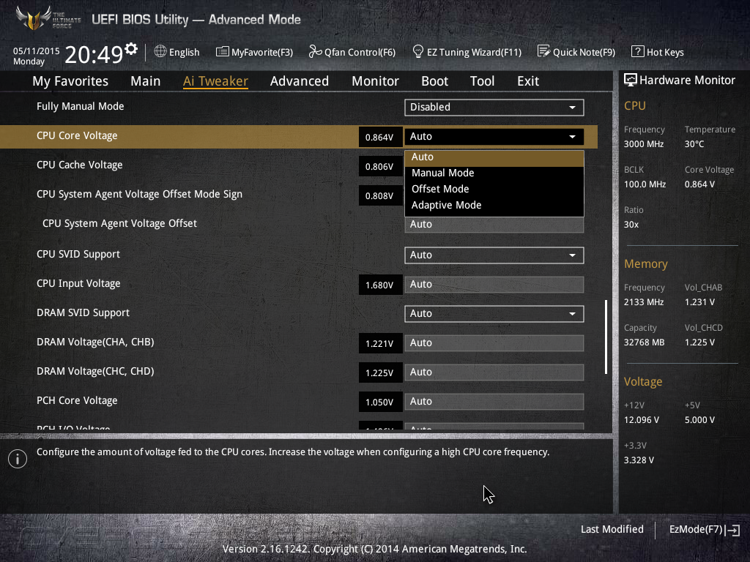
Task: Click the settings gear next to the clock
Action: pyautogui.click(x=131, y=49)
